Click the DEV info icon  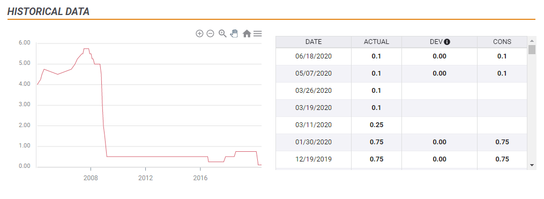447,42
